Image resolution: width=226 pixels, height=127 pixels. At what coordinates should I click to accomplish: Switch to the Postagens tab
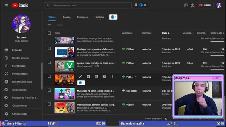coord(82,17)
